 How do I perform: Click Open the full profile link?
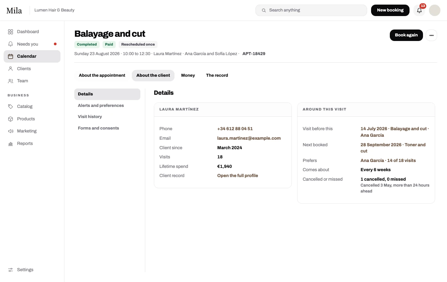click(238, 176)
